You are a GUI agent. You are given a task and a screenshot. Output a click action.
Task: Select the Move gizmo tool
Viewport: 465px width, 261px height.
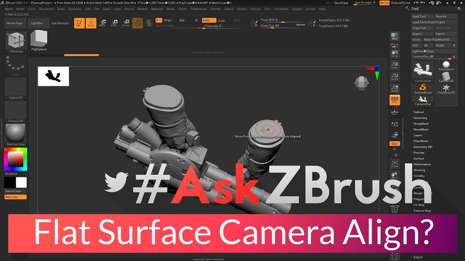point(102,23)
